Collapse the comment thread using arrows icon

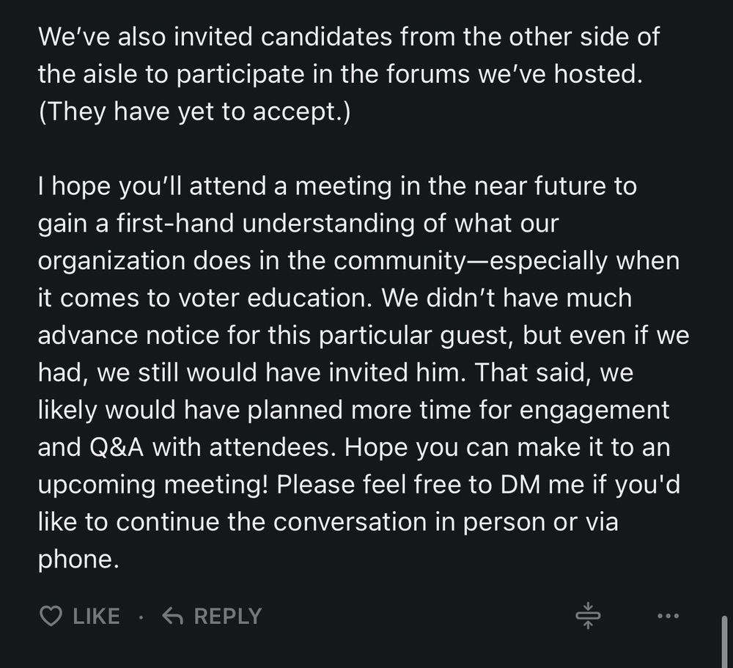pos(588,616)
